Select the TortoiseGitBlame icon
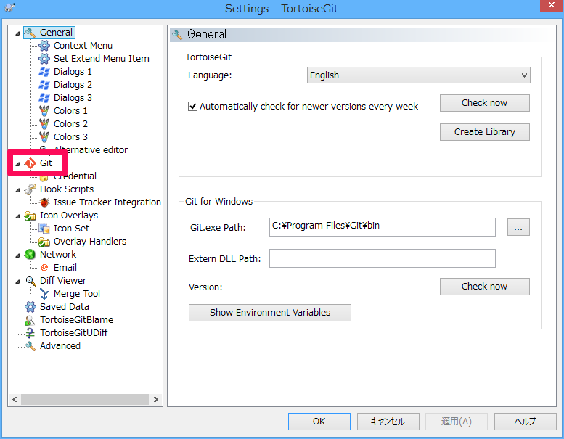 click(30, 320)
